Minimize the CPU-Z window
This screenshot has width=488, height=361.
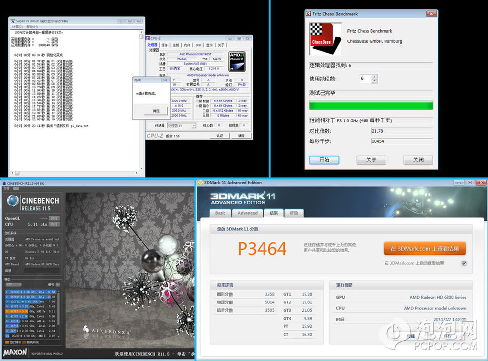(x=230, y=38)
